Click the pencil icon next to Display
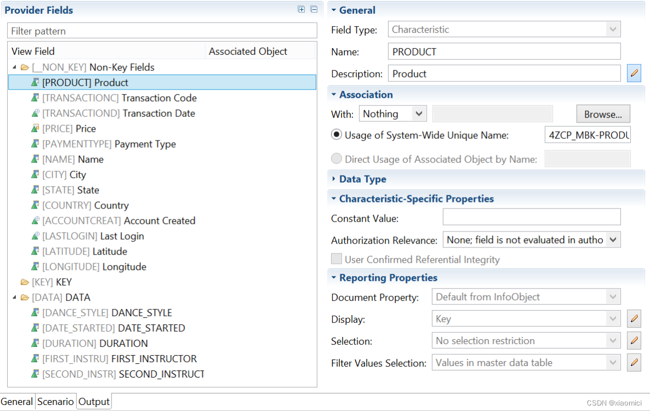 tap(634, 318)
